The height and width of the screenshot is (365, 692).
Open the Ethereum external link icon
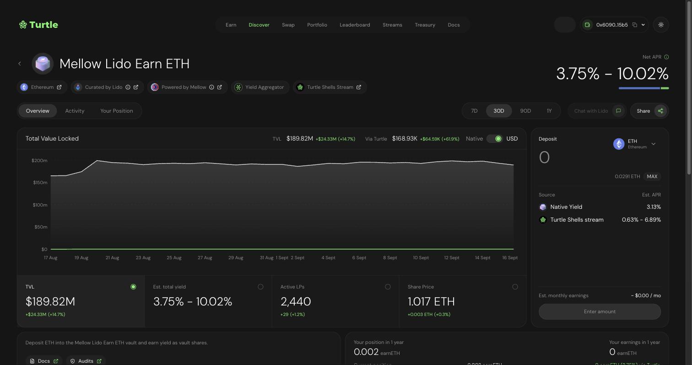click(59, 87)
